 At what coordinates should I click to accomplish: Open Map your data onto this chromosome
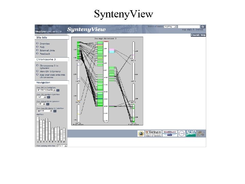pos(52,76)
